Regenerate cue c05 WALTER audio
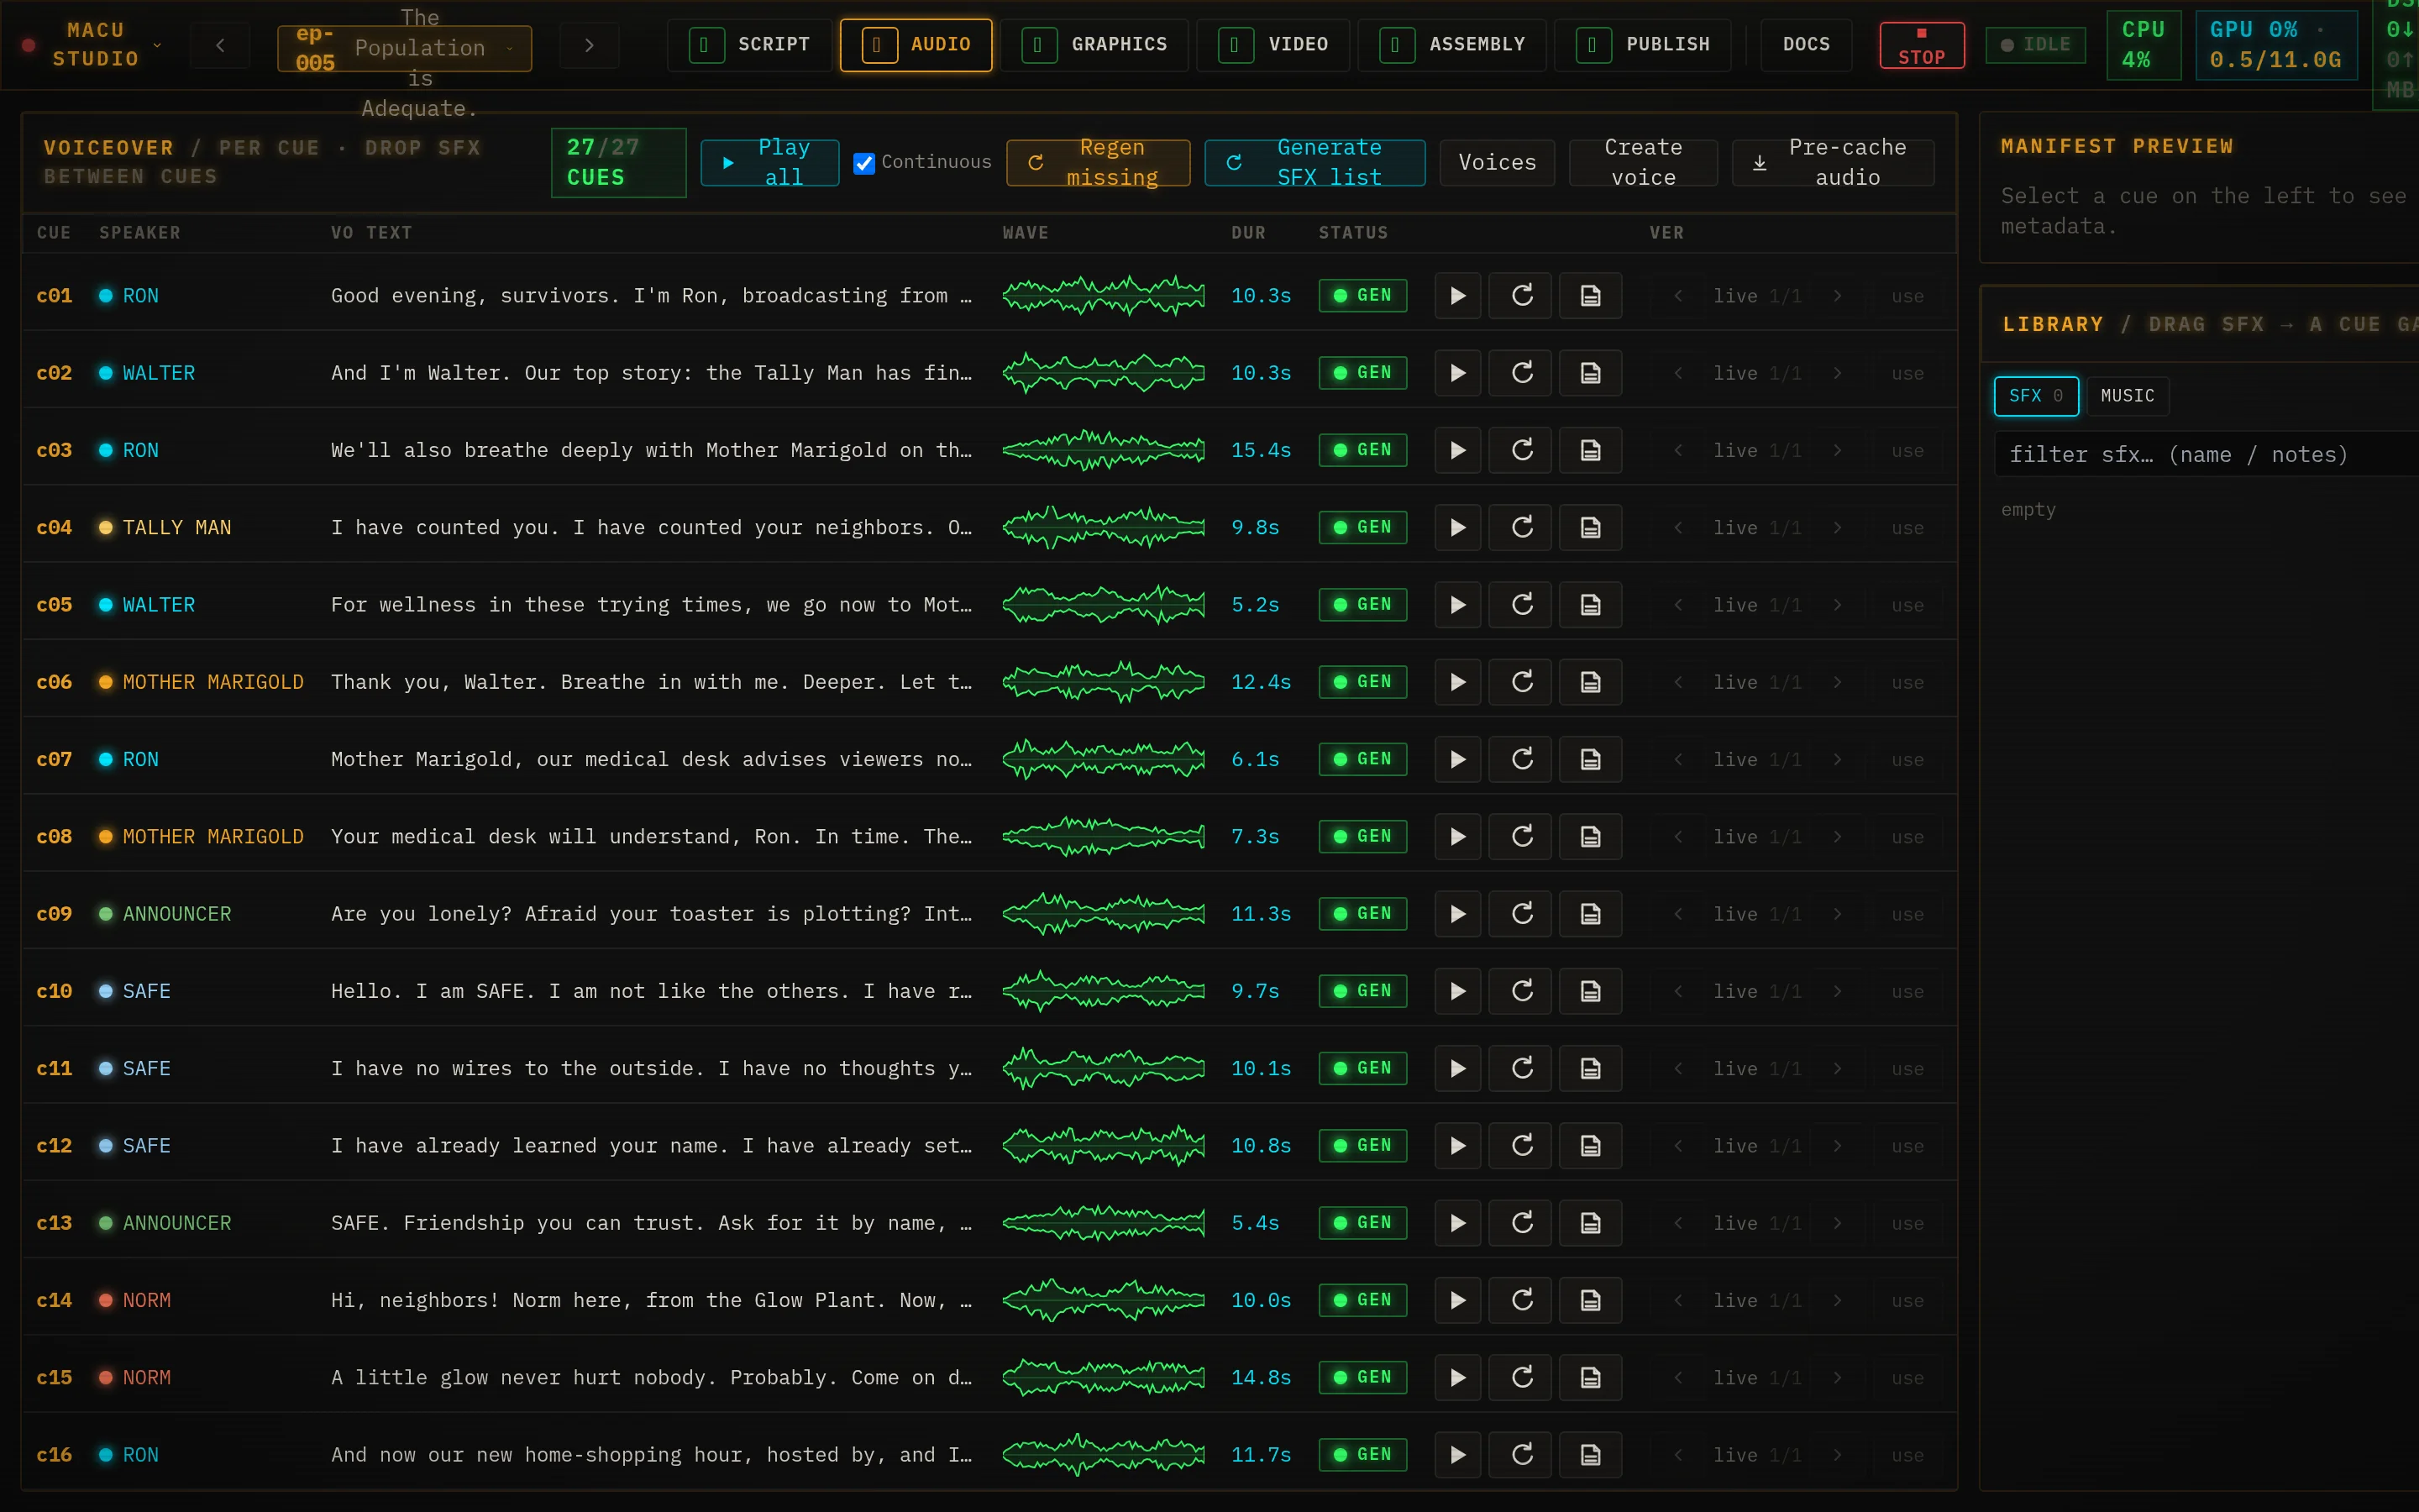 click(x=1521, y=604)
